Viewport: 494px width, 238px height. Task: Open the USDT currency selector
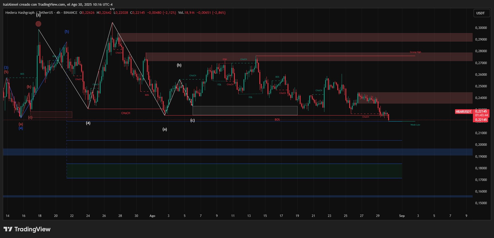pyautogui.click(x=480, y=13)
